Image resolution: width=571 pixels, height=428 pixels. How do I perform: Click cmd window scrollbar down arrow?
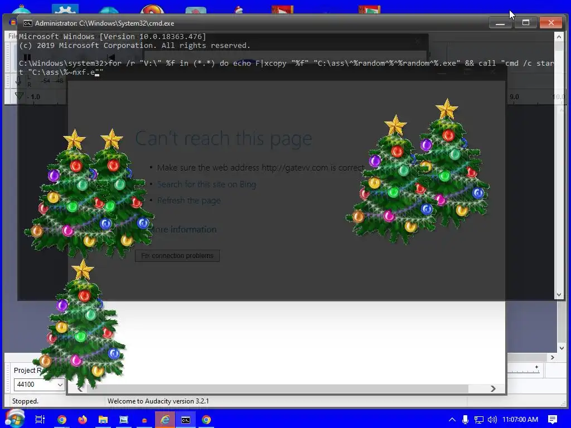pos(559,295)
